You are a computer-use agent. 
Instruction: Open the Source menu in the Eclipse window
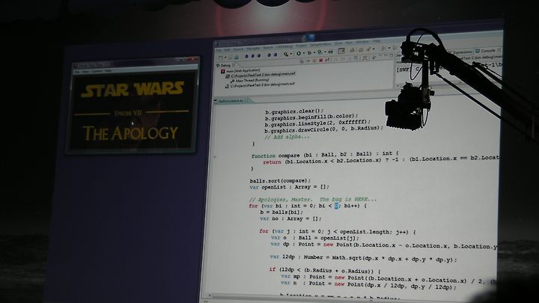click(x=238, y=49)
